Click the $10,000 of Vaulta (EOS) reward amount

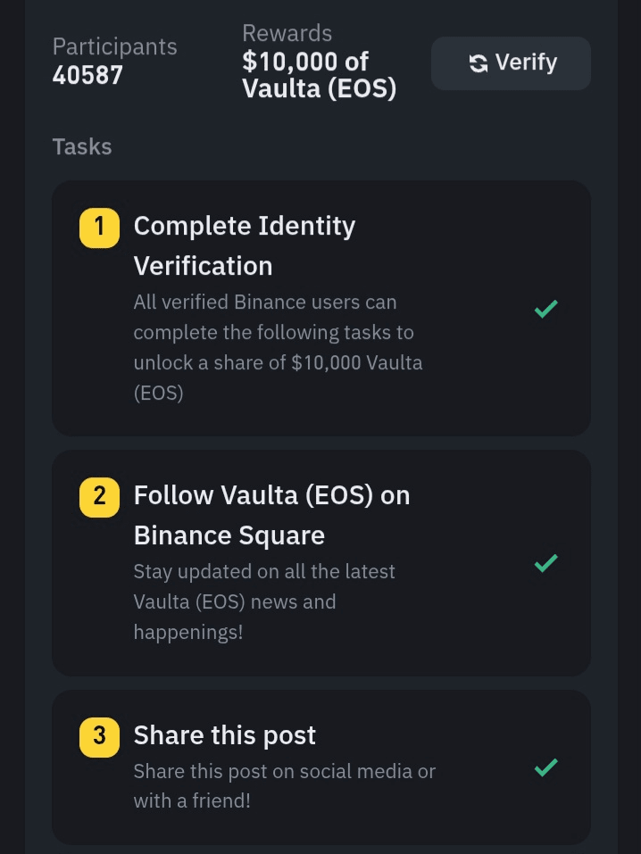[319, 76]
